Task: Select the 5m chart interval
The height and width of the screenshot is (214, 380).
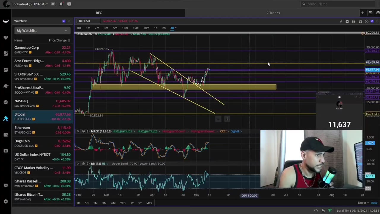Action: click(x=115, y=28)
